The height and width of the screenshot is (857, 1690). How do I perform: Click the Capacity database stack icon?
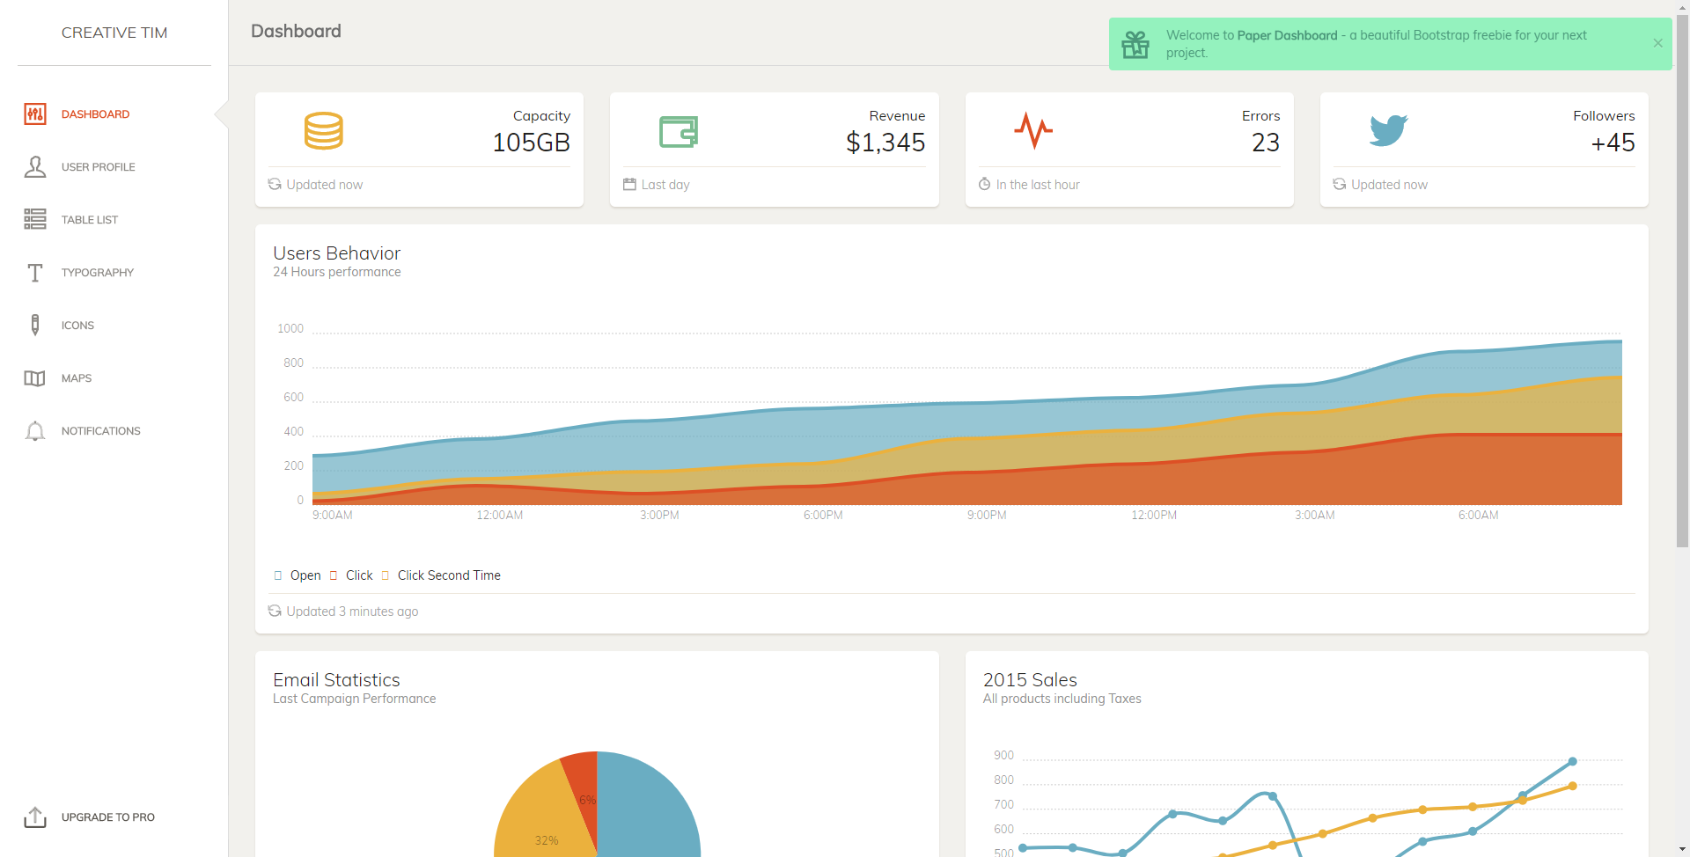[x=324, y=131]
